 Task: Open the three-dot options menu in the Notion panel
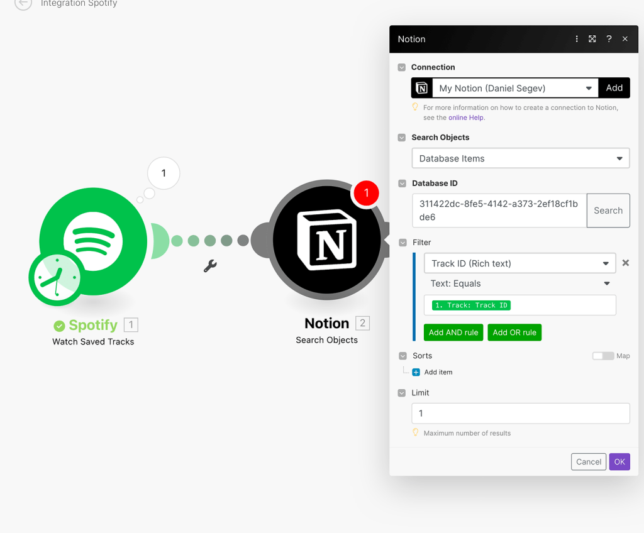577,38
